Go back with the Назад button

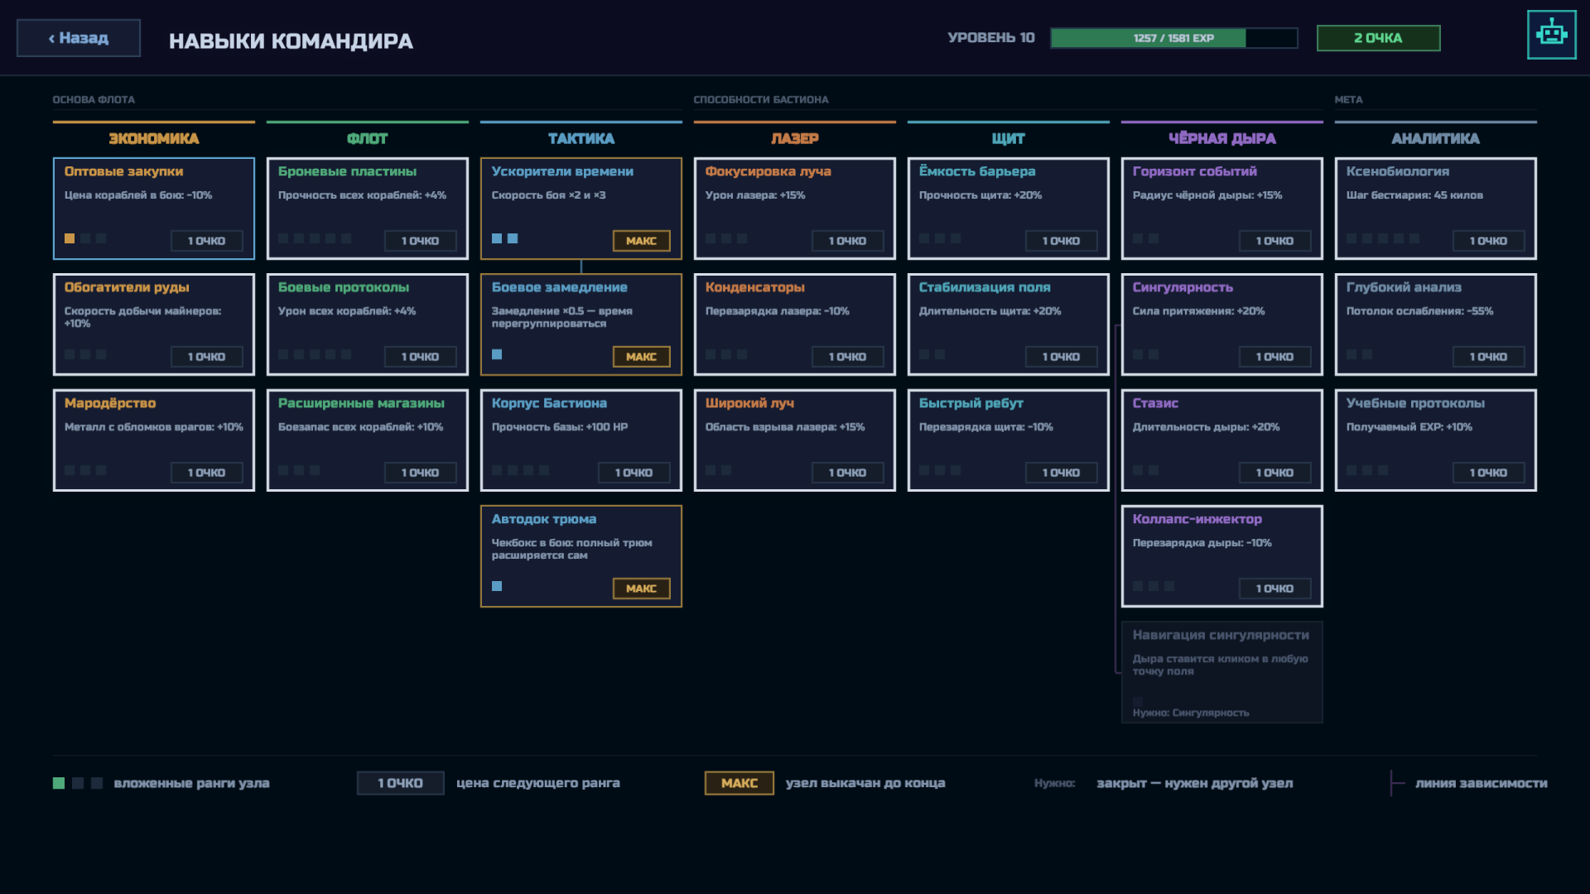(x=79, y=38)
